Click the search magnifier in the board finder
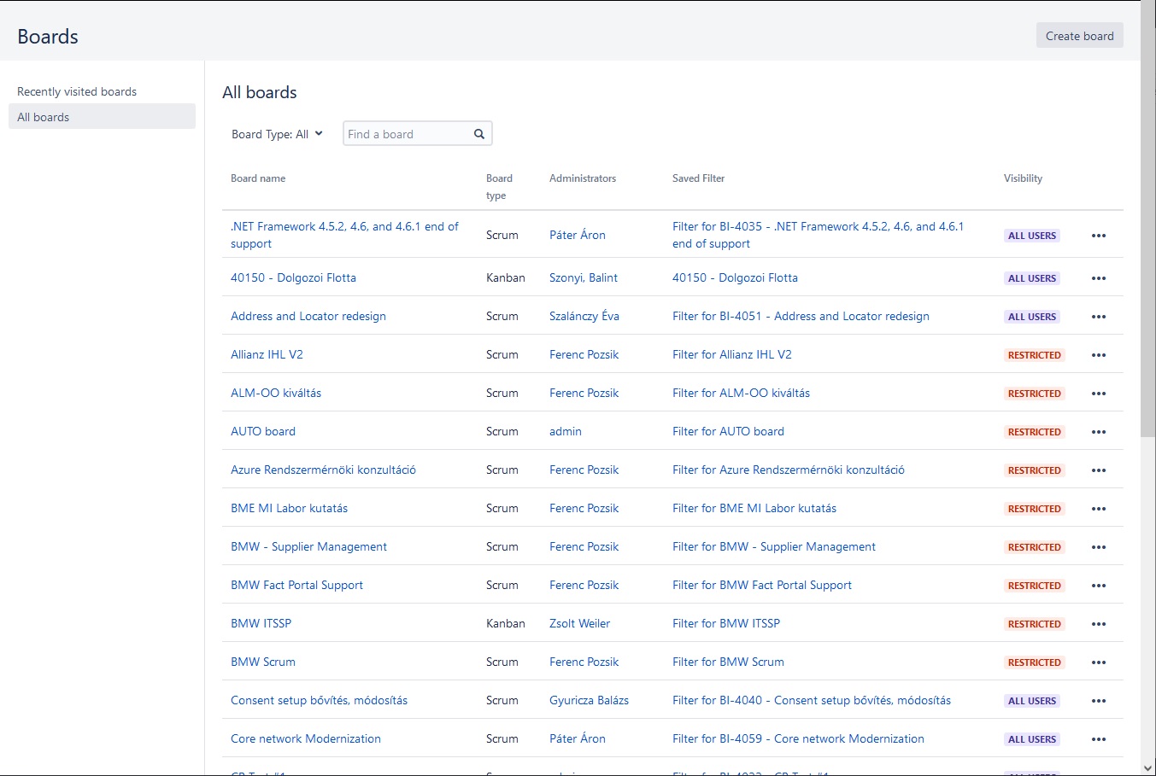 tap(478, 133)
